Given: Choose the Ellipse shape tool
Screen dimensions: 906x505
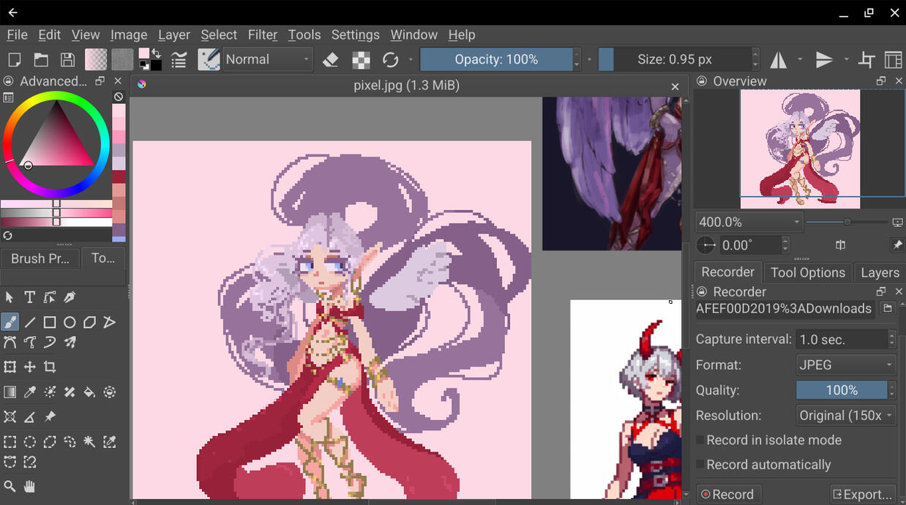Looking at the screenshot, I should coord(70,322).
